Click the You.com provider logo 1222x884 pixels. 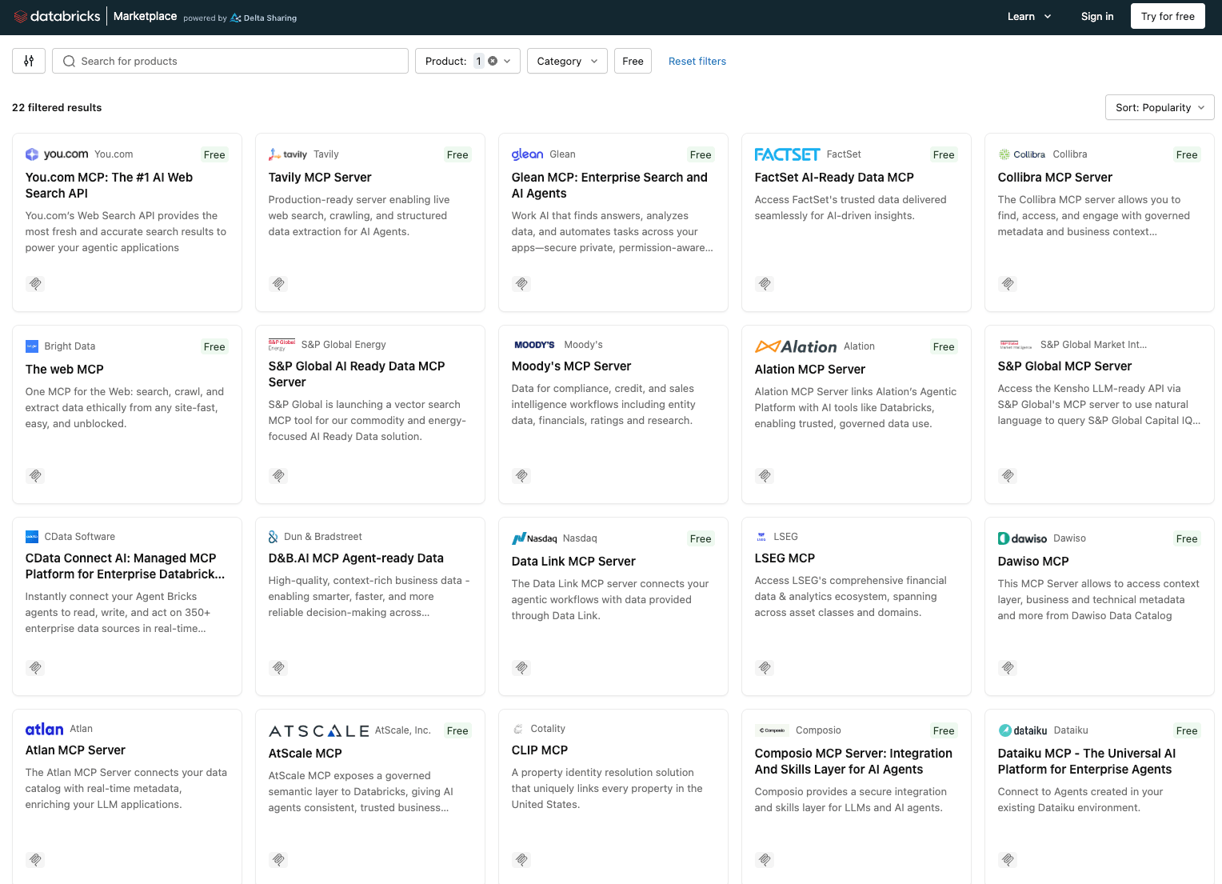click(x=57, y=154)
